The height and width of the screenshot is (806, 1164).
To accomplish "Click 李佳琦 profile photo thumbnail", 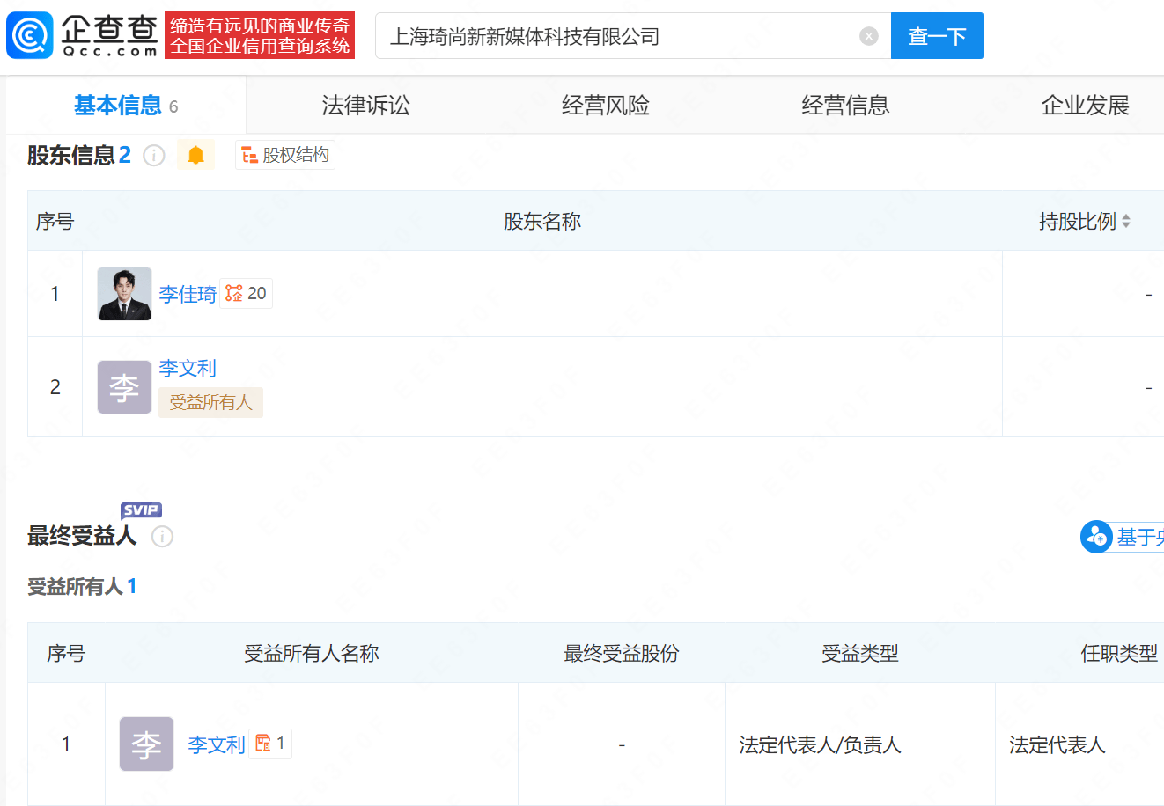I will click(124, 294).
